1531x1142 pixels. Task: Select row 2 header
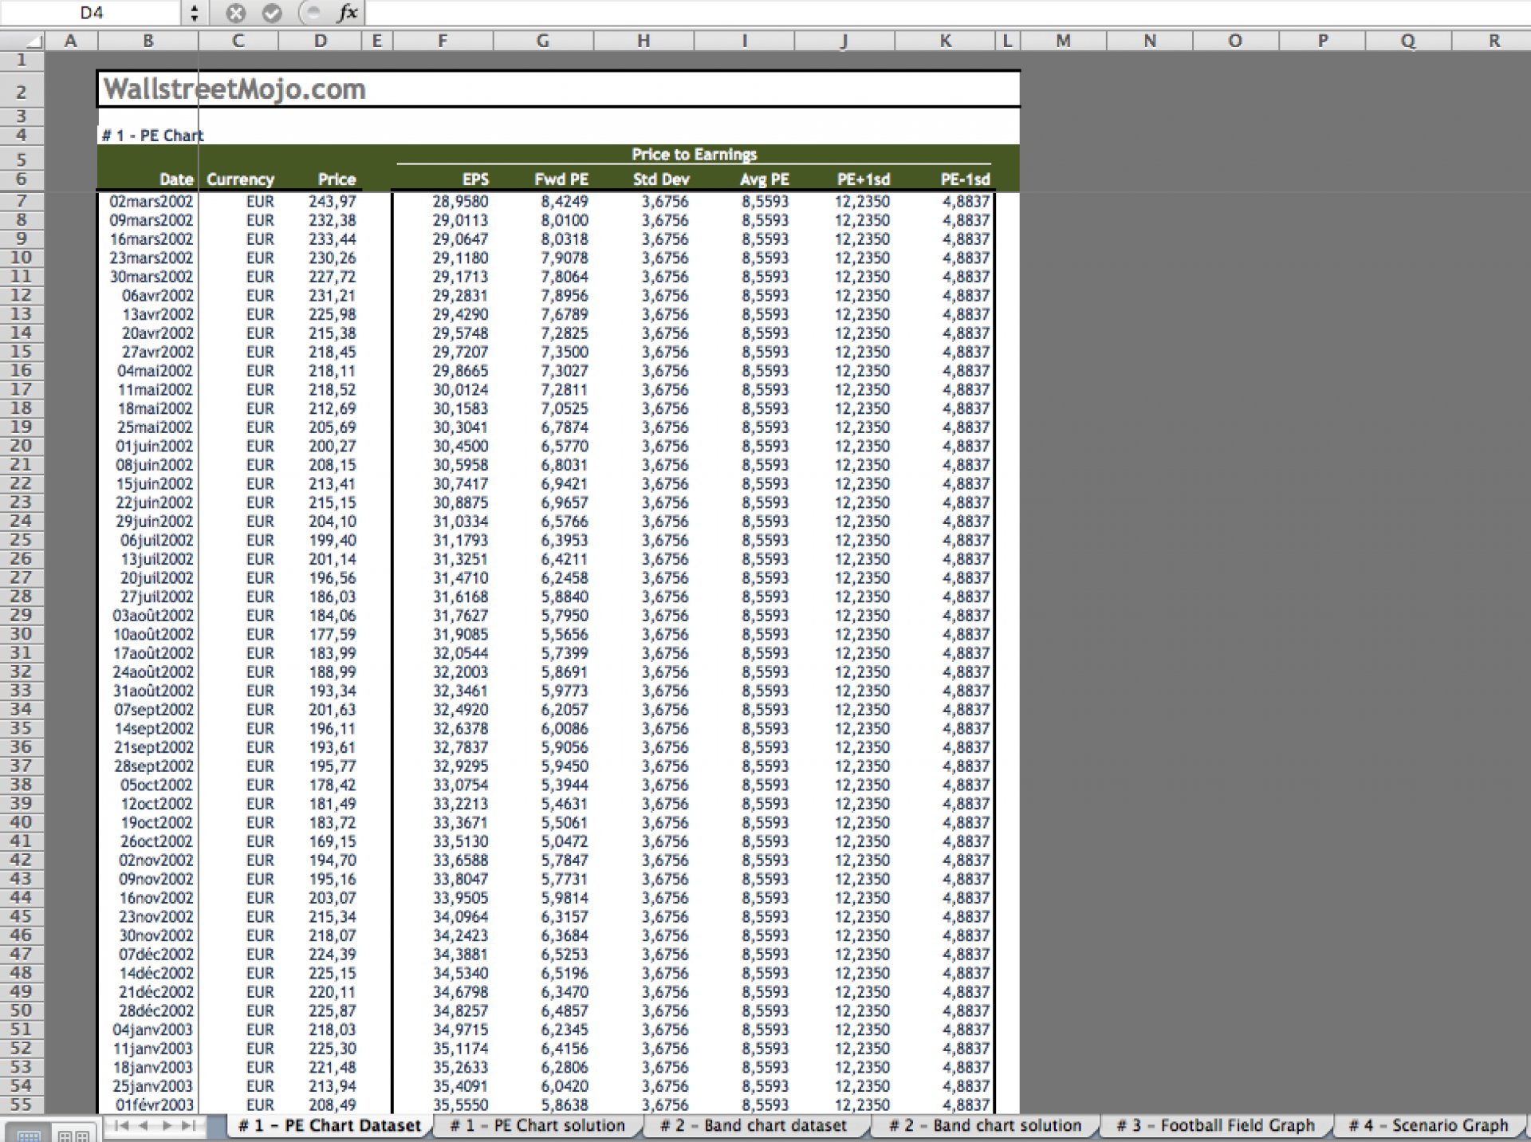coord(22,91)
